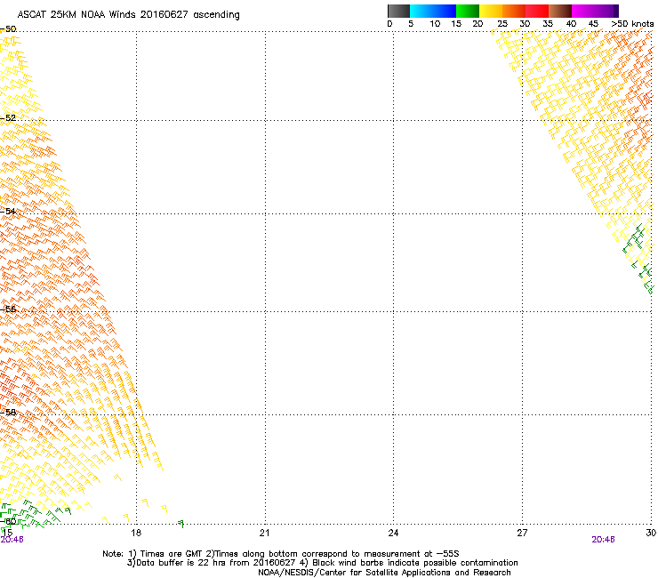This screenshot has width=658, height=578.
Task: Click the -50 latitude axis label
Action: click(8, 29)
